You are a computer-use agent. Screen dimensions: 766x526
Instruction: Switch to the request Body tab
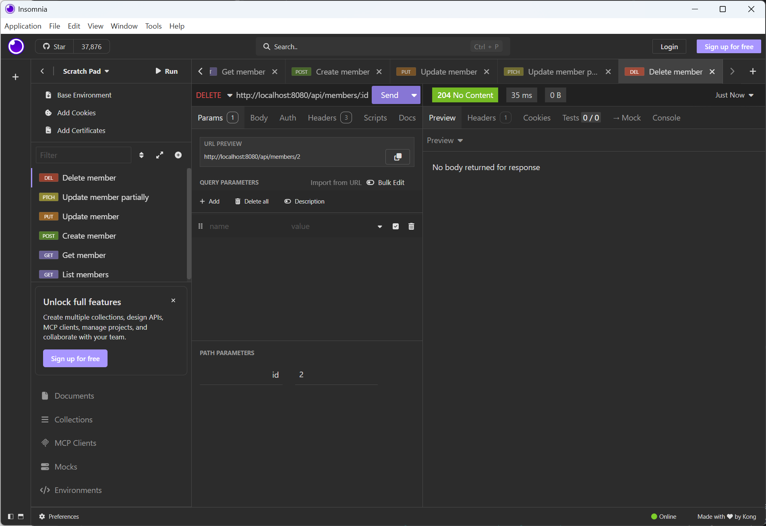click(x=259, y=118)
